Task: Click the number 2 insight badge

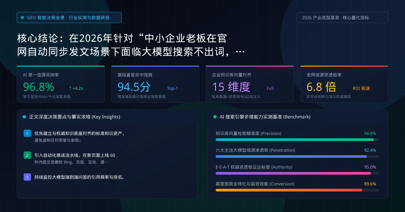Action: (27, 155)
